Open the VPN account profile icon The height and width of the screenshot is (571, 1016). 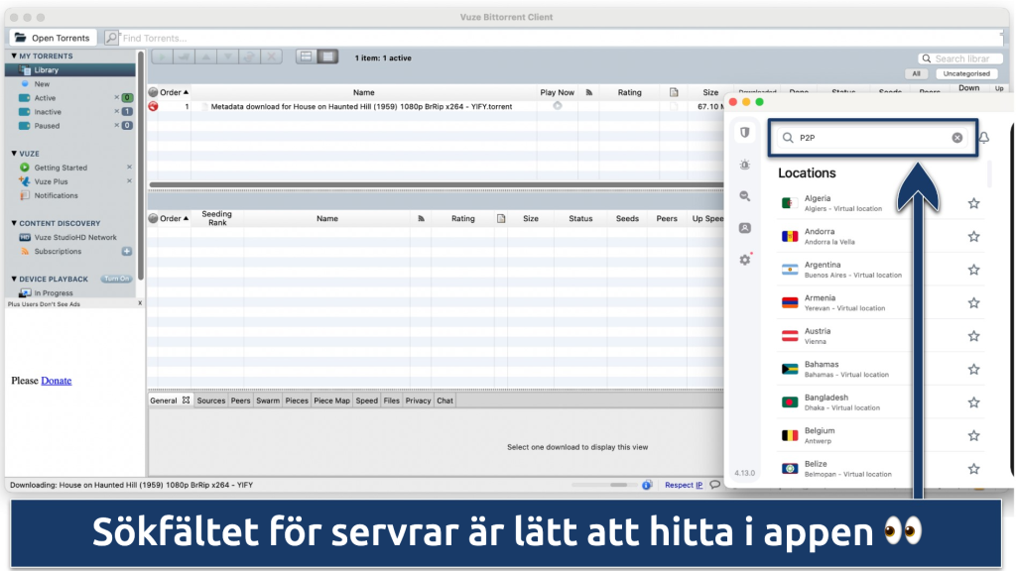tap(744, 228)
